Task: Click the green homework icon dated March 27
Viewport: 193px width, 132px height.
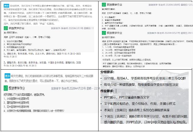Action: coord(105,33)
